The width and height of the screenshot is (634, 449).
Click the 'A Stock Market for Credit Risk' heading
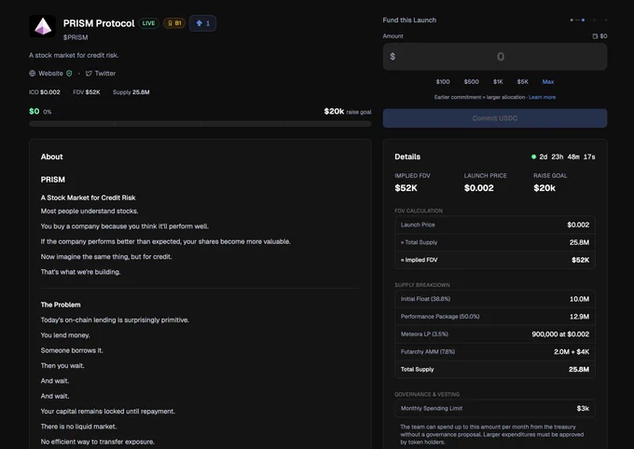point(88,197)
